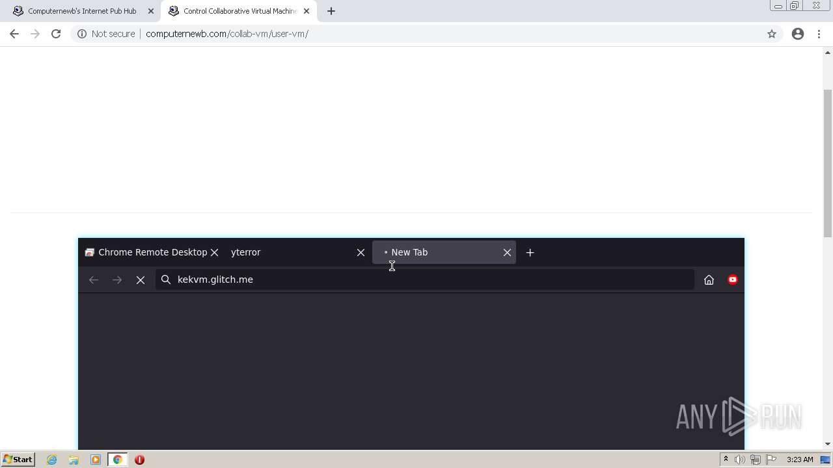Open the red Opera icon in taskbar
The image size is (833, 468).
(x=139, y=460)
